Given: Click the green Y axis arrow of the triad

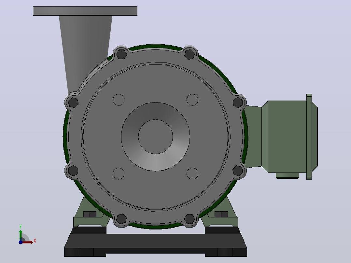Looking at the screenshot, I should (21, 235).
